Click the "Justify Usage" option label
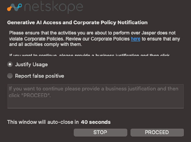The image size is (191, 142). click(31, 65)
